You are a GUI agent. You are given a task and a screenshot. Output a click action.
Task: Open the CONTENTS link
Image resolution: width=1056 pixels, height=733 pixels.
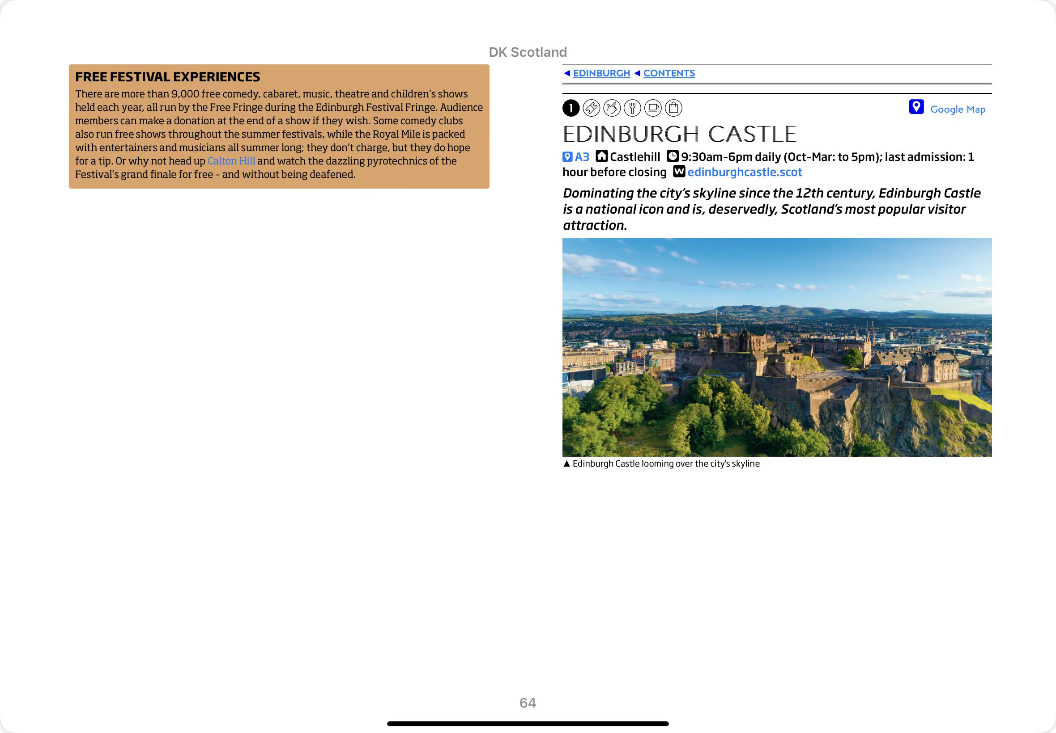669,73
